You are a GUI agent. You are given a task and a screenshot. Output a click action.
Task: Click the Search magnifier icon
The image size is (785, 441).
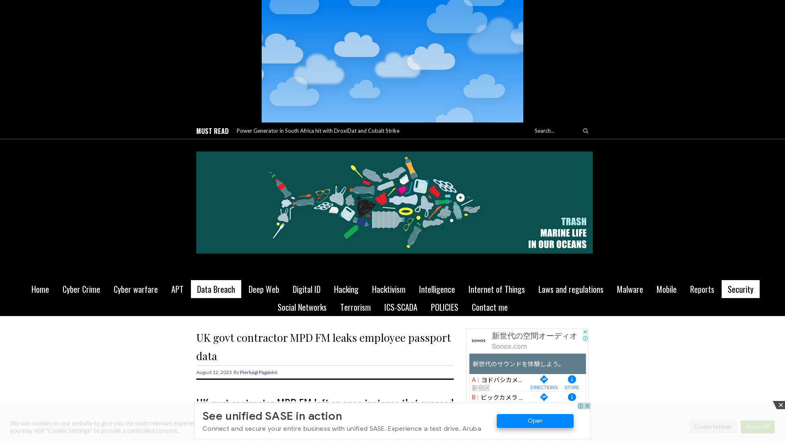click(x=585, y=131)
